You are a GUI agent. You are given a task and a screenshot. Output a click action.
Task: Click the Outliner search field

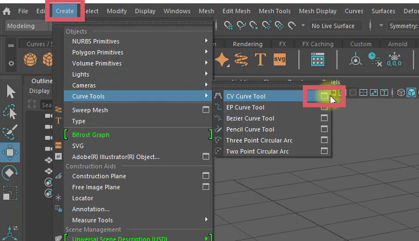[46, 105]
